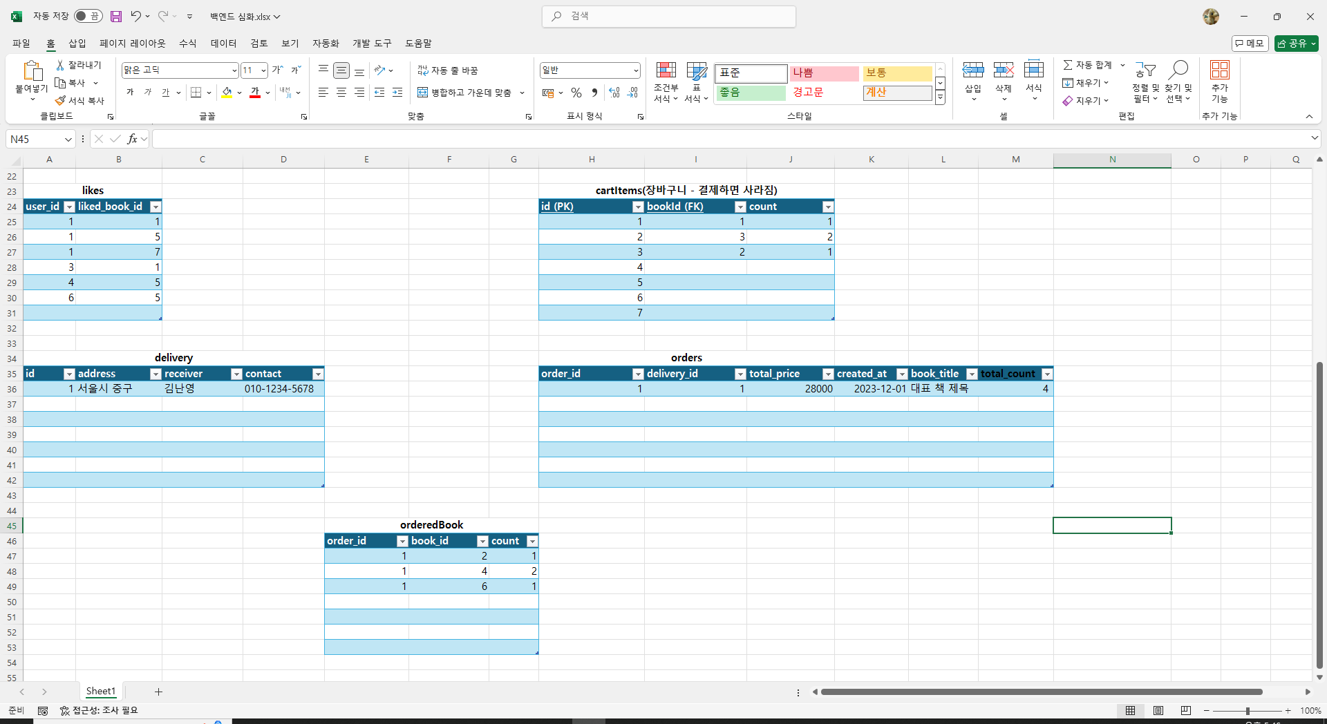Apply the 좋음 cell style swatch

coord(751,93)
